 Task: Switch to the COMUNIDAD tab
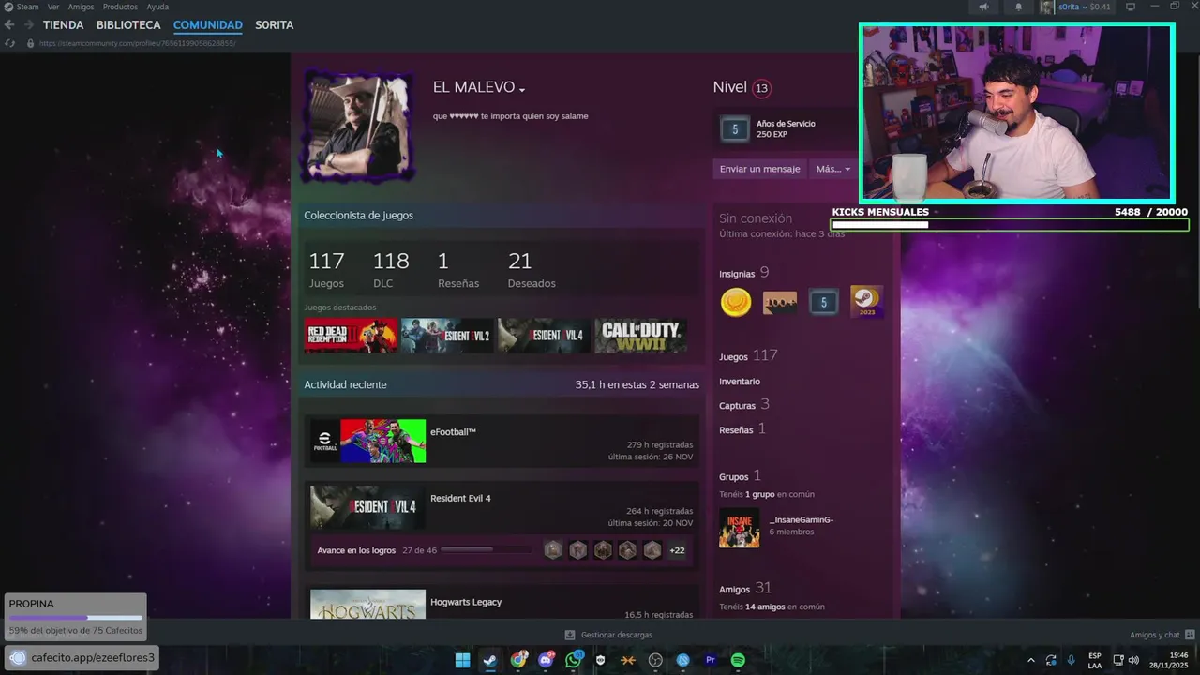click(208, 25)
